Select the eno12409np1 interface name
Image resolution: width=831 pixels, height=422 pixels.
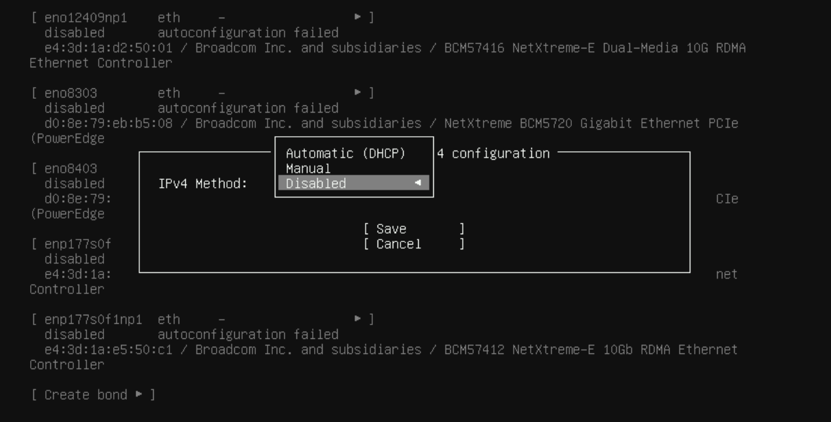coord(86,18)
